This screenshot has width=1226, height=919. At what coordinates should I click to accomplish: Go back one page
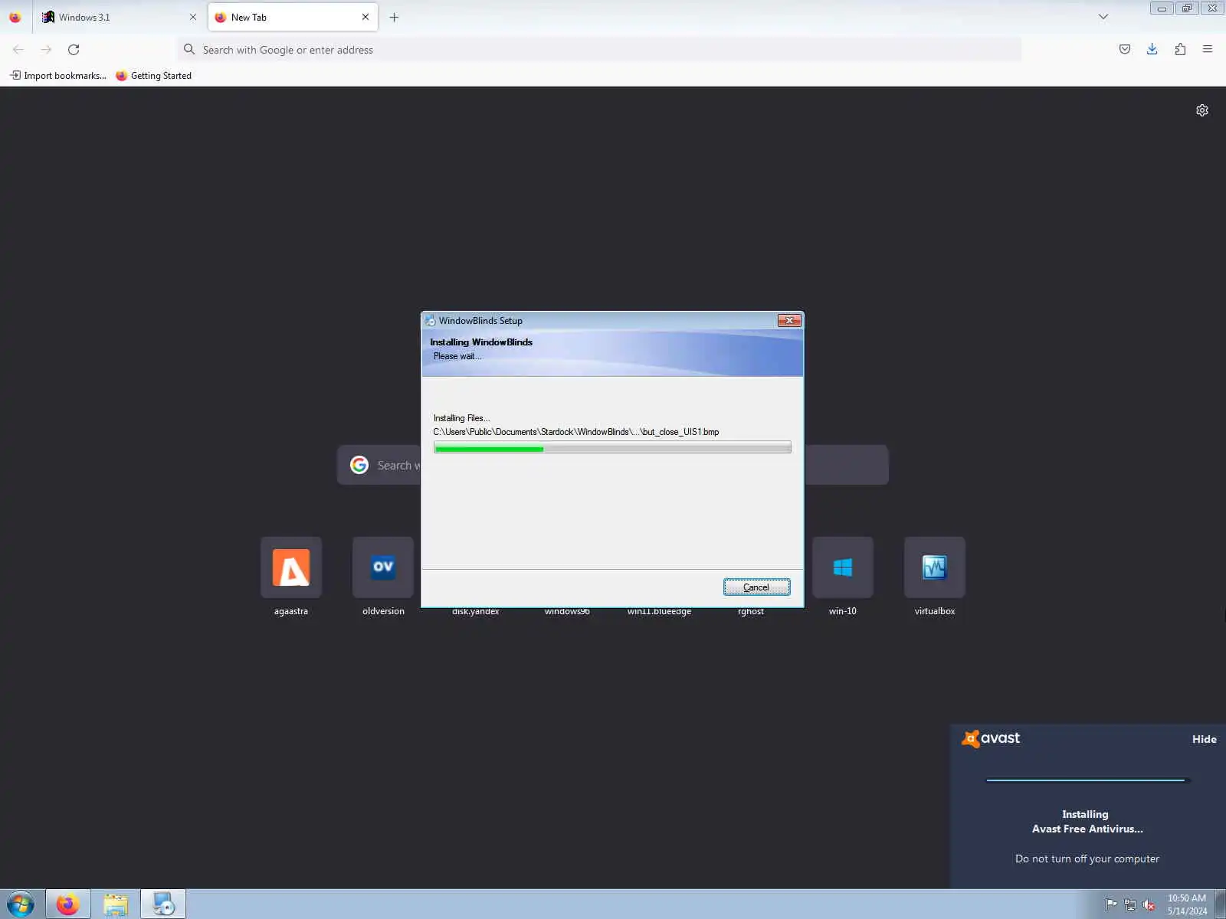[18, 50]
